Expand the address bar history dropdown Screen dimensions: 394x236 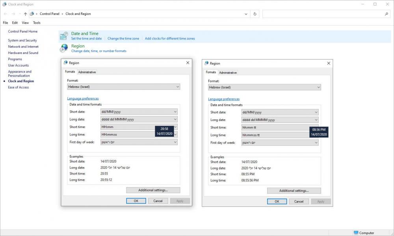click(246, 14)
